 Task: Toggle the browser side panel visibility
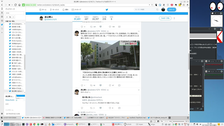(2, 121)
